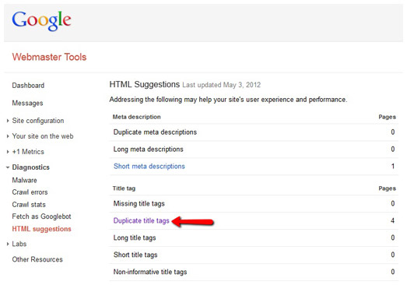Click Short title tags row text
The height and width of the screenshot is (285, 407).
[135, 255]
